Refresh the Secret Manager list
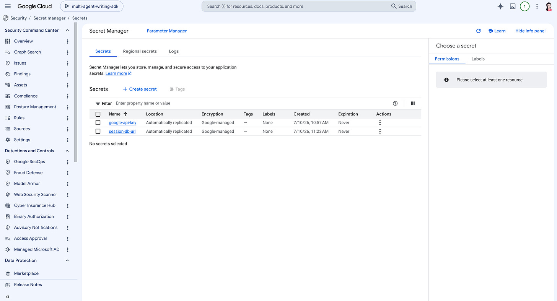This screenshot has height=301, width=557. (x=478, y=31)
